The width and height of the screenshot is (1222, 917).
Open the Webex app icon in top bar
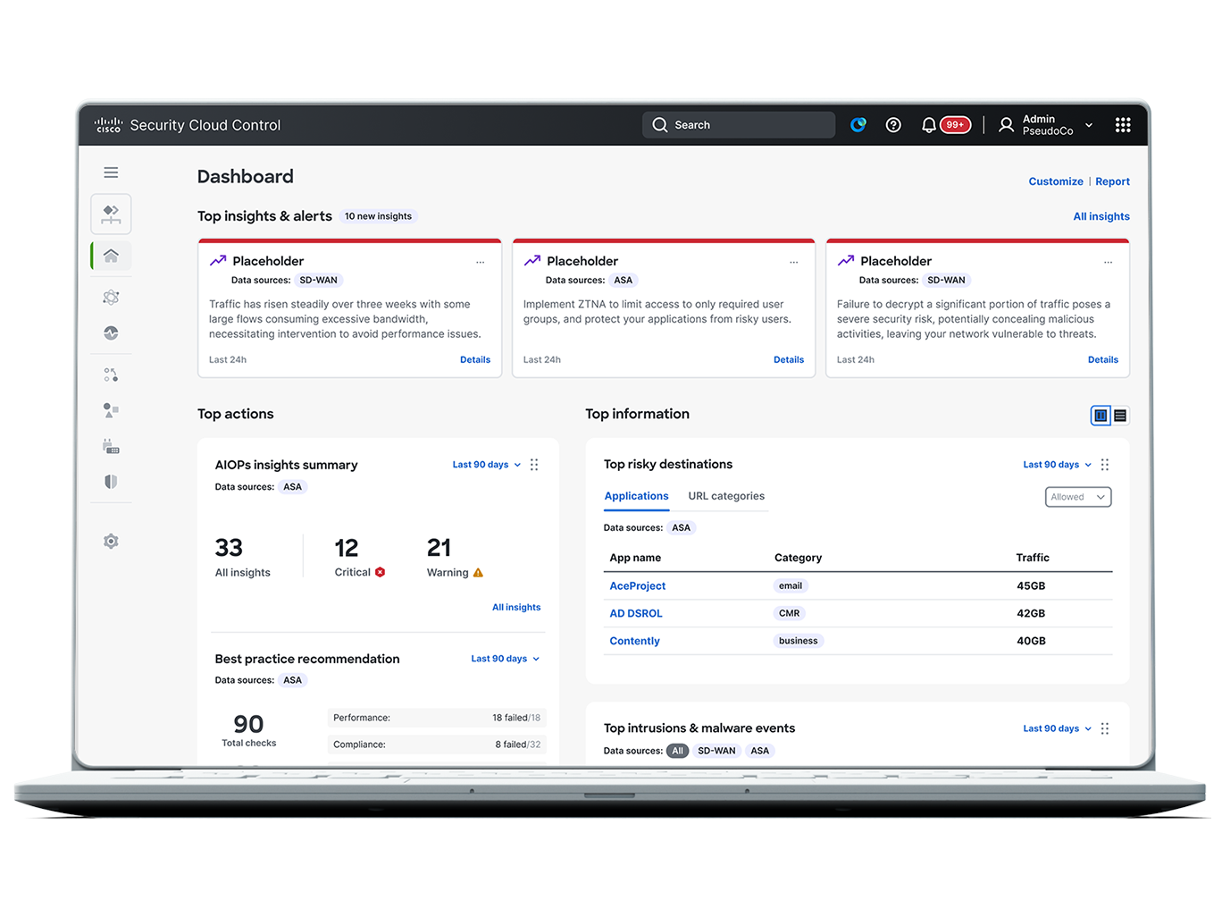click(858, 125)
